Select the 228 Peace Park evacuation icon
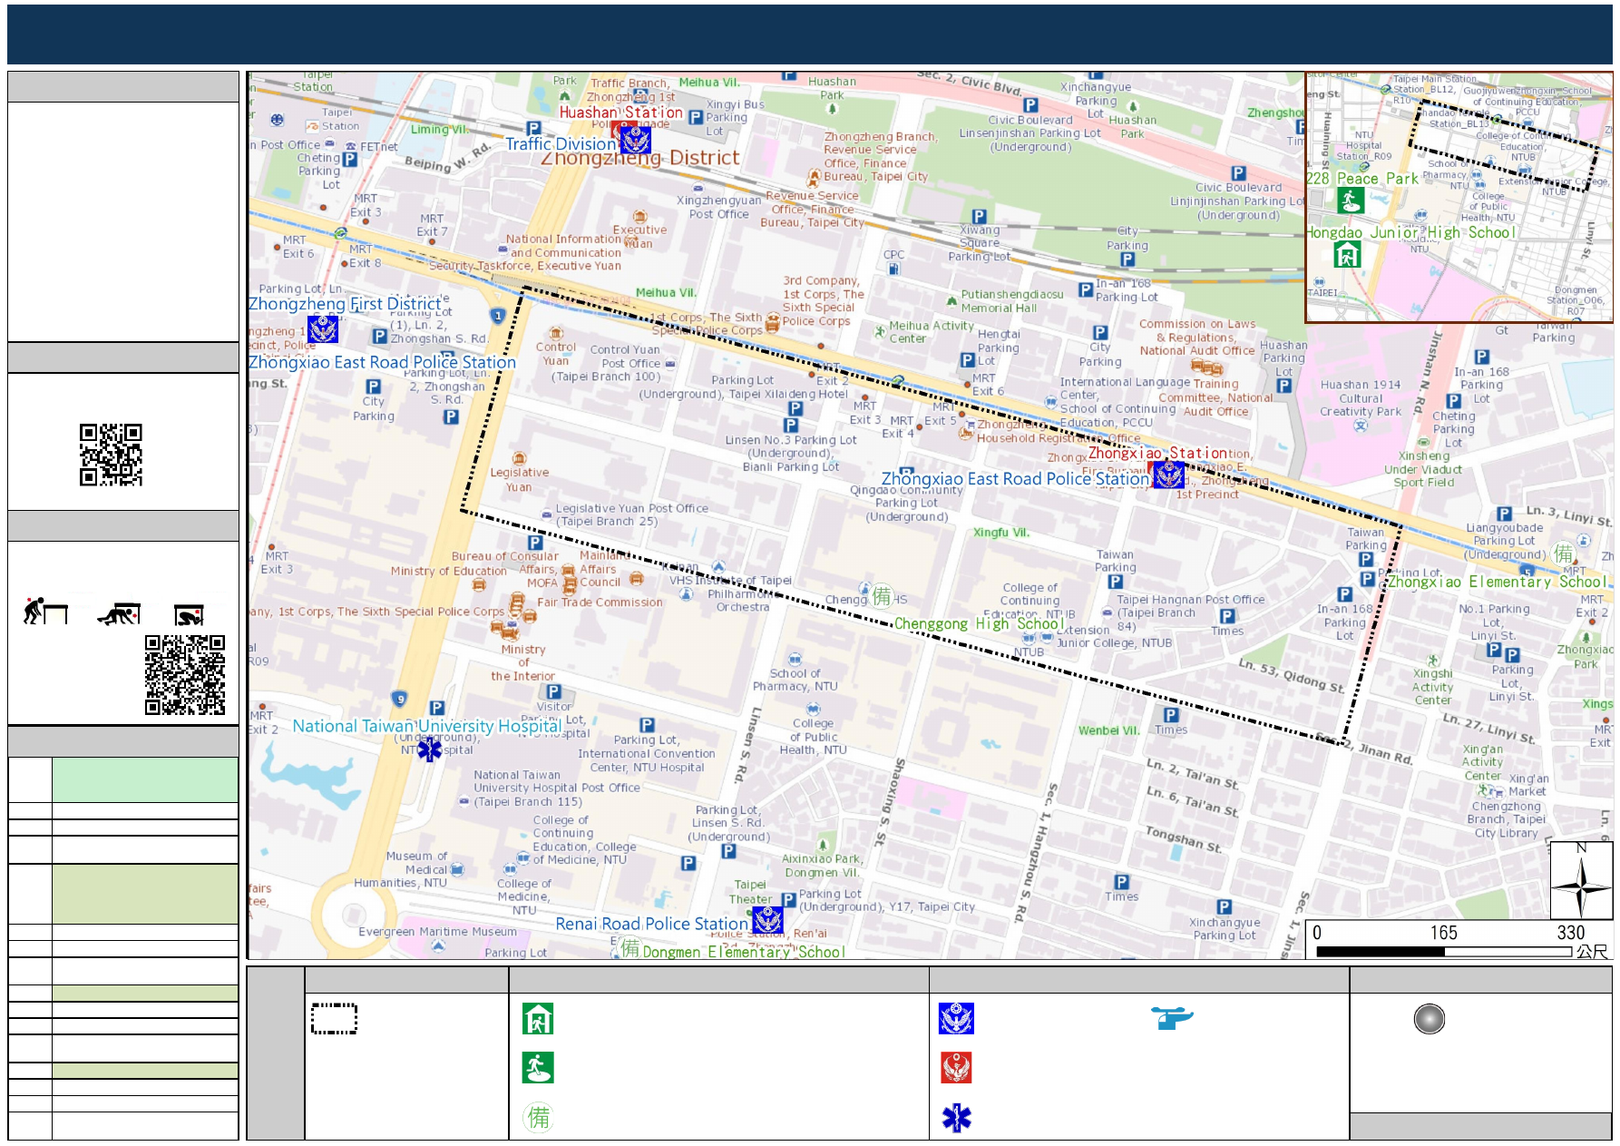This screenshot has width=1620, height=1146. tap(1351, 201)
